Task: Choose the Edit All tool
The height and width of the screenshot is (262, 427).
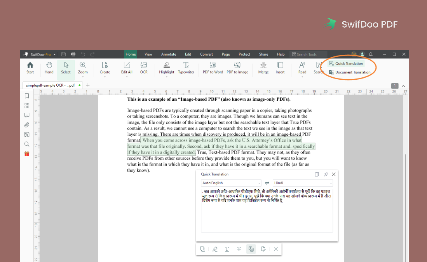Action: point(127,68)
